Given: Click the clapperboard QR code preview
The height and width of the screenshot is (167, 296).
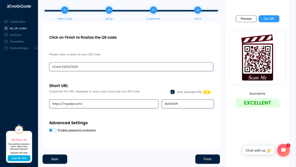Looking at the screenshot, I should [257, 58].
